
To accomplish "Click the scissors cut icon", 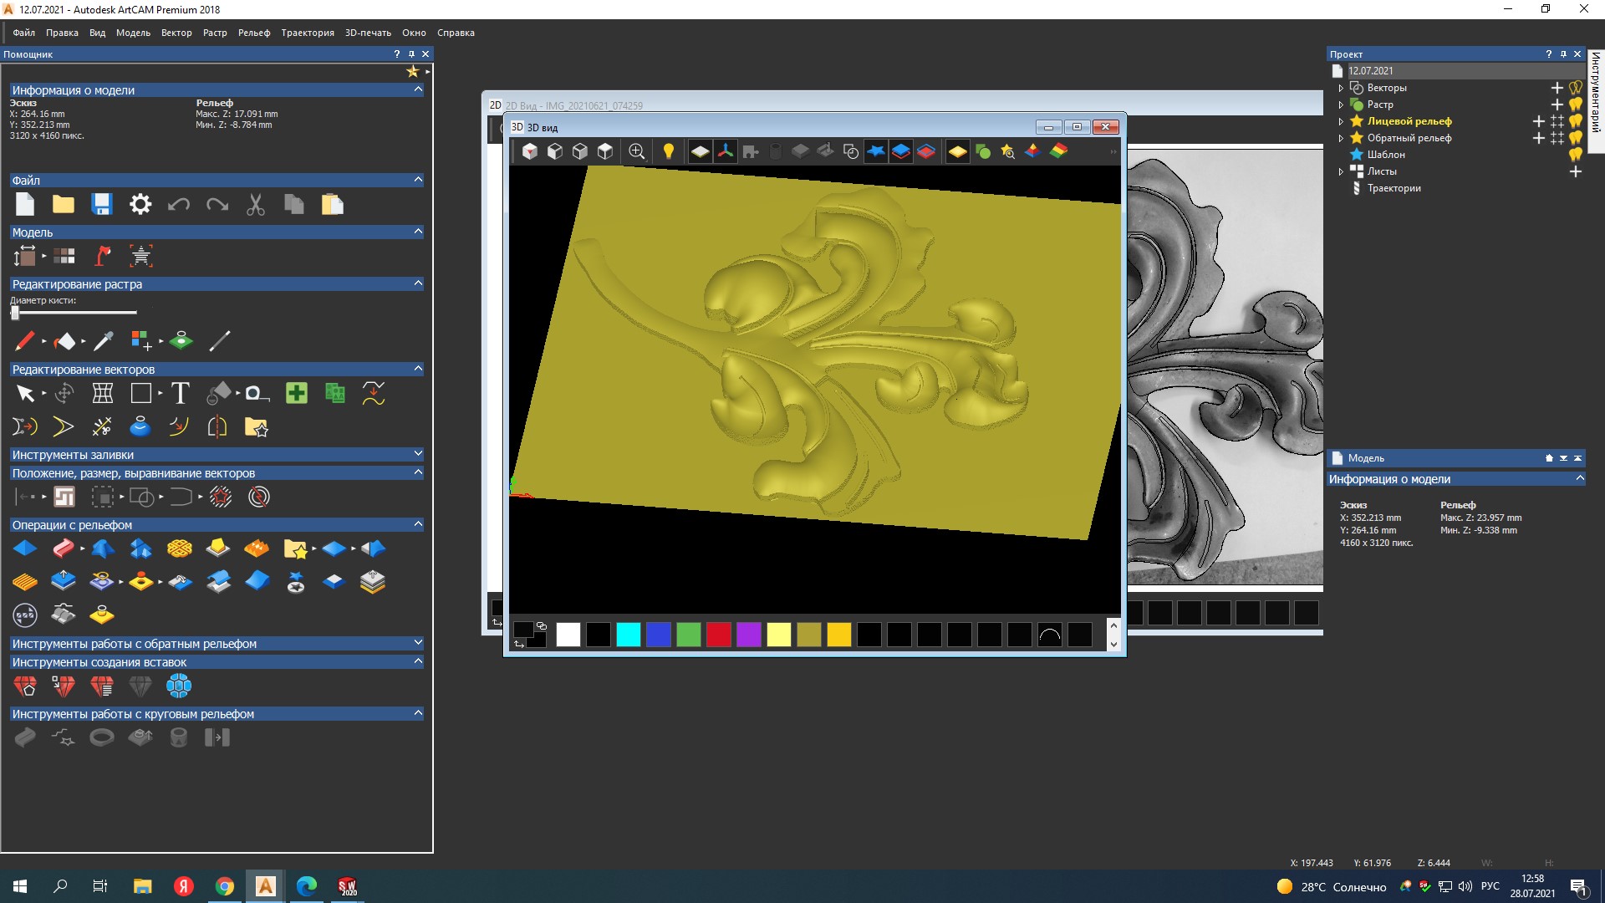I will pyautogui.click(x=256, y=205).
